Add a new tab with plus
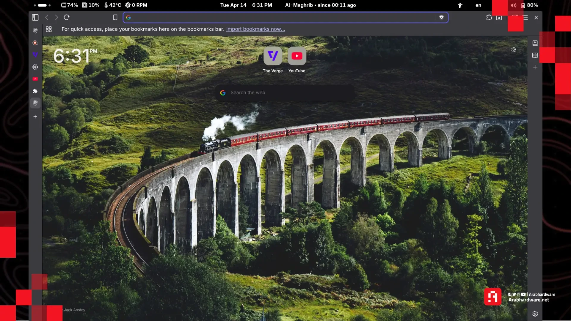Image resolution: width=571 pixels, height=321 pixels. pos(35,117)
